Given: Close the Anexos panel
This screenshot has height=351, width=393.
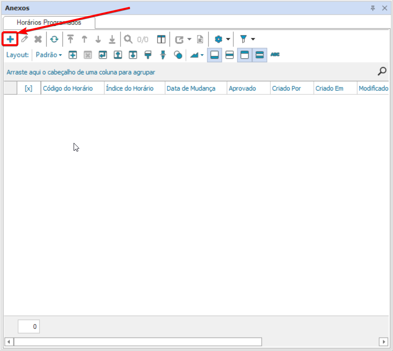Looking at the screenshot, I should coord(385,8).
